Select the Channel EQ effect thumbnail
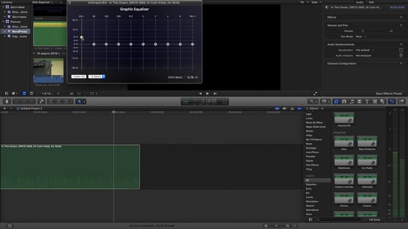This screenshot has height=229, width=408. [x=344, y=118]
